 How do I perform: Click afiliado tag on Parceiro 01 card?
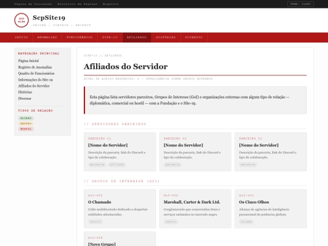click(117, 165)
